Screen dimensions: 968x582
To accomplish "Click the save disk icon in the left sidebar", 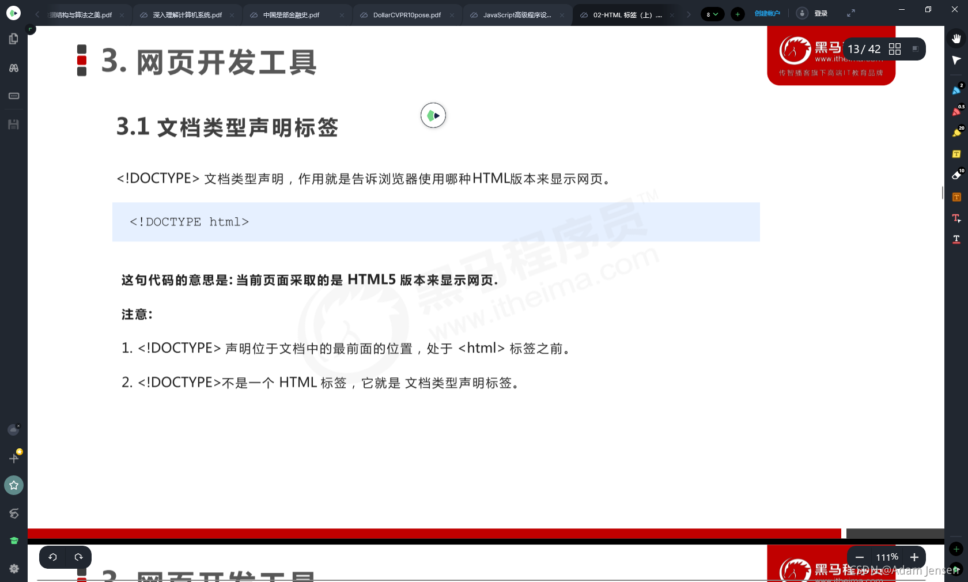I will coord(14,124).
